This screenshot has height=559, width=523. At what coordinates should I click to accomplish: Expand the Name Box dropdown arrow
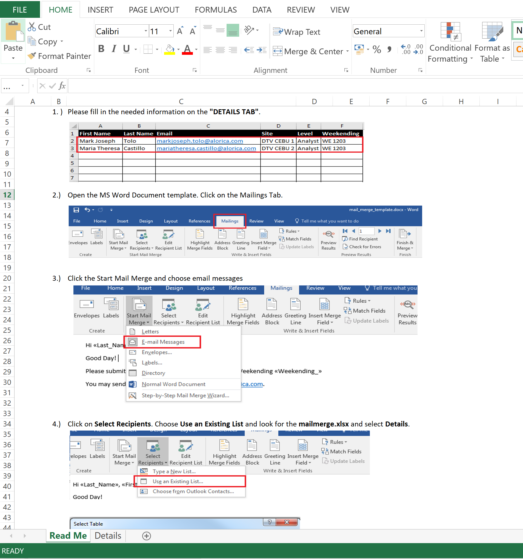pyautogui.click(x=22, y=85)
